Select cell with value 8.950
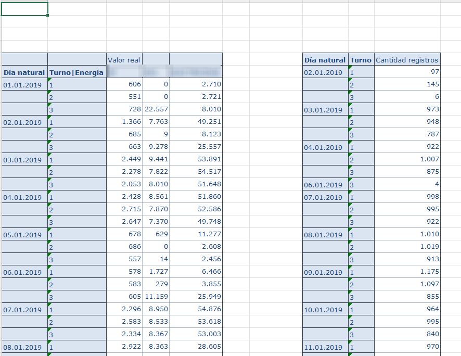 click(156, 309)
